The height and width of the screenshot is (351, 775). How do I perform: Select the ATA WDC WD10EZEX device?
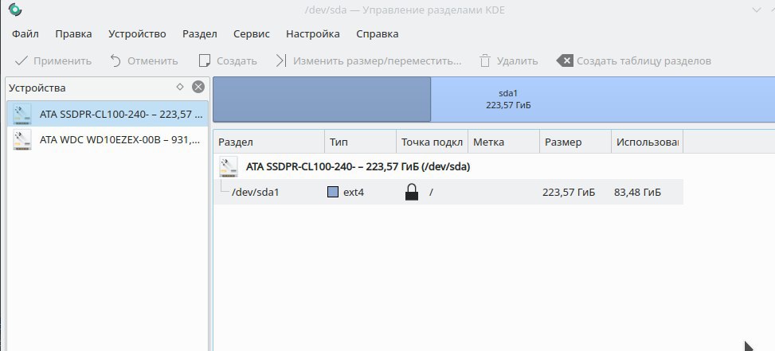108,140
